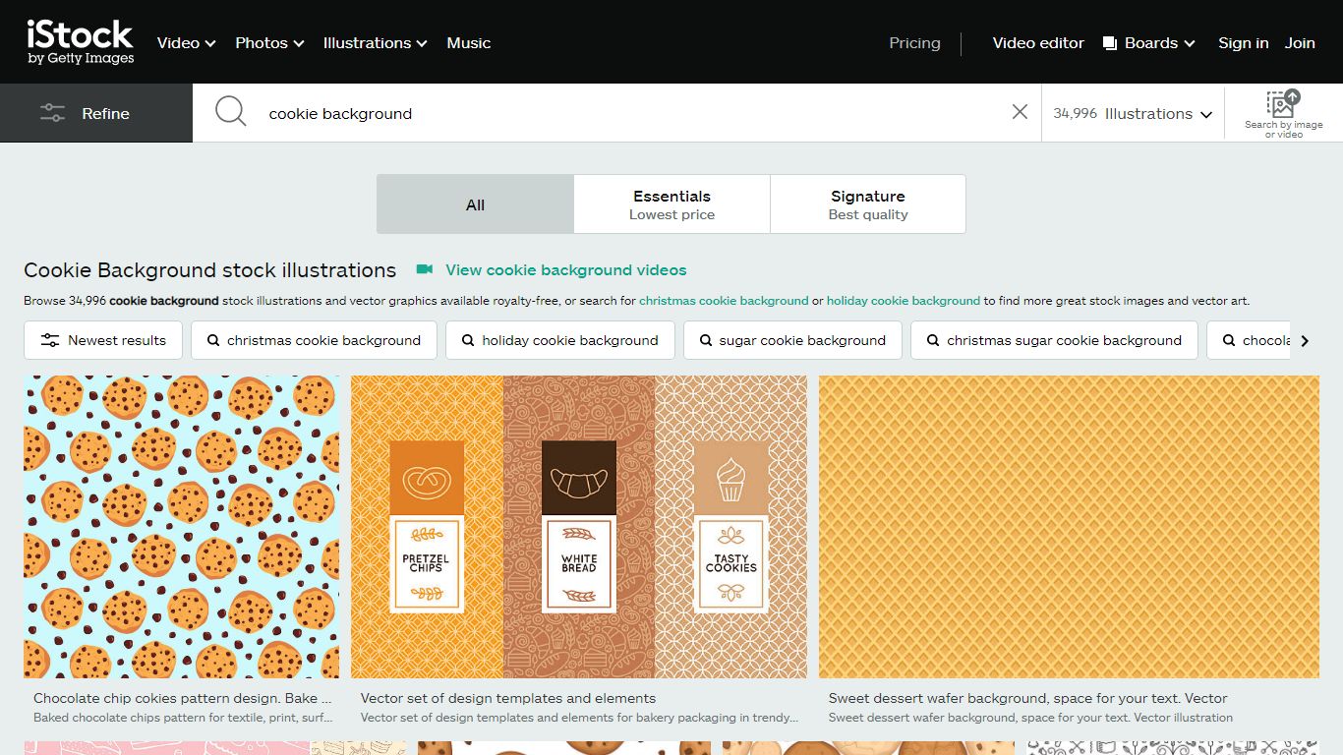Open Search by image or video
Image resolution: width=1343 pixels, height=755 pixels.
pyautogui.click(x=1283, y=113)
